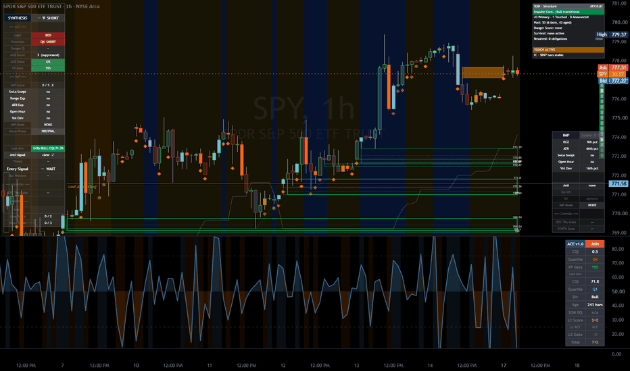The height and width of the screenshot is (371, 630).
Task: Click the 243 bars Ago value
Action: point(595,305)
